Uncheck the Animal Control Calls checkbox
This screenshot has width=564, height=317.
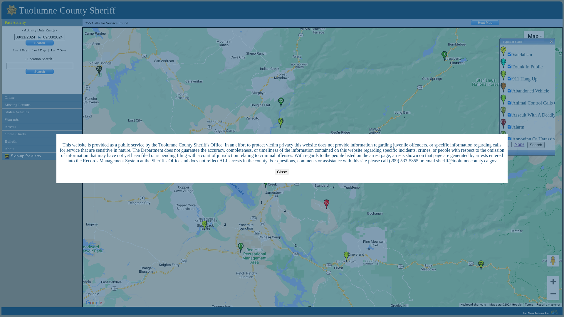point(509,103)
